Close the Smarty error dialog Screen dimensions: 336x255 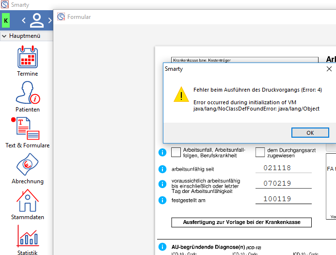[329, 69]
